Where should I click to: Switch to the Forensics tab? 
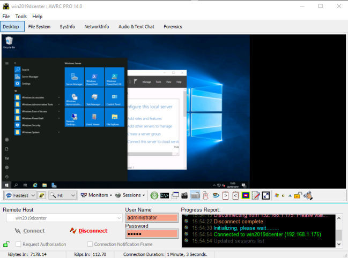coord(173,27)
